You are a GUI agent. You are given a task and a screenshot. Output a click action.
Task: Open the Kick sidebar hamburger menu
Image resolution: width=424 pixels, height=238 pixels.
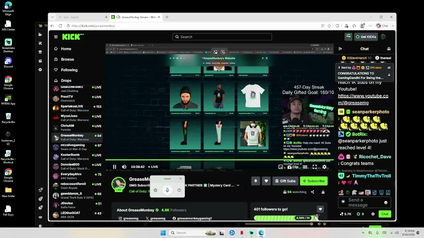coord(56,37)
